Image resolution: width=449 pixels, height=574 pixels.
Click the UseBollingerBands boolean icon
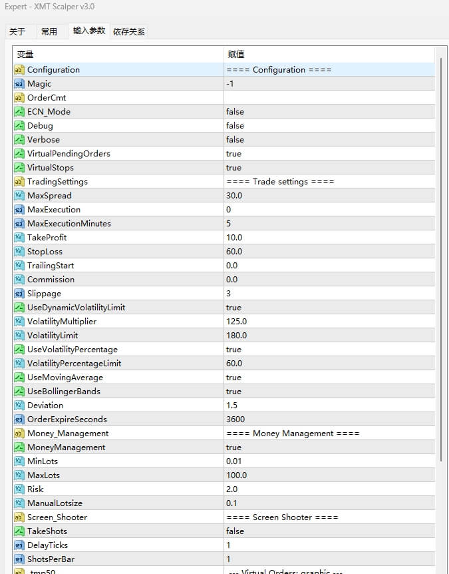point(19,392)
